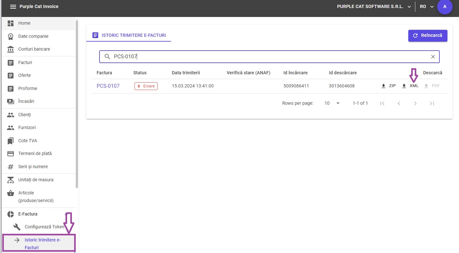Viewport: 459px width, 253px height.
Task: Select the Istoric trimitere E-Facturi tab
Action: point(129,35)
